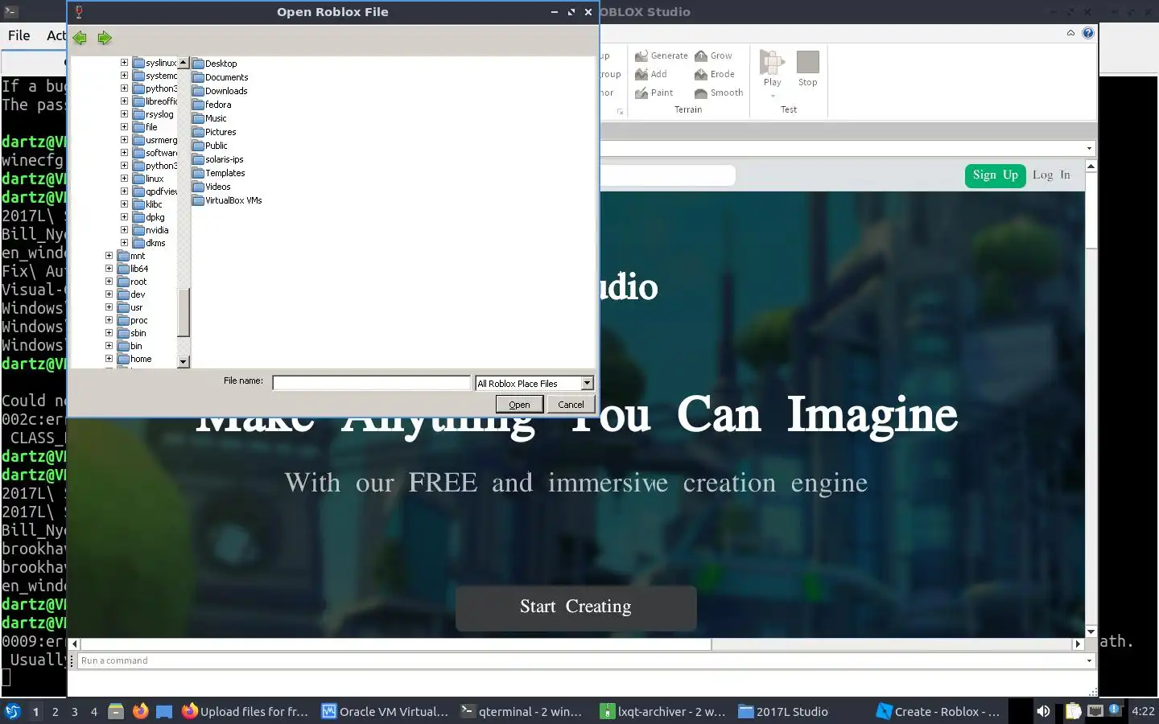Expand the home tree folder
1159x724 pixels.
click(x=109, y=358)
